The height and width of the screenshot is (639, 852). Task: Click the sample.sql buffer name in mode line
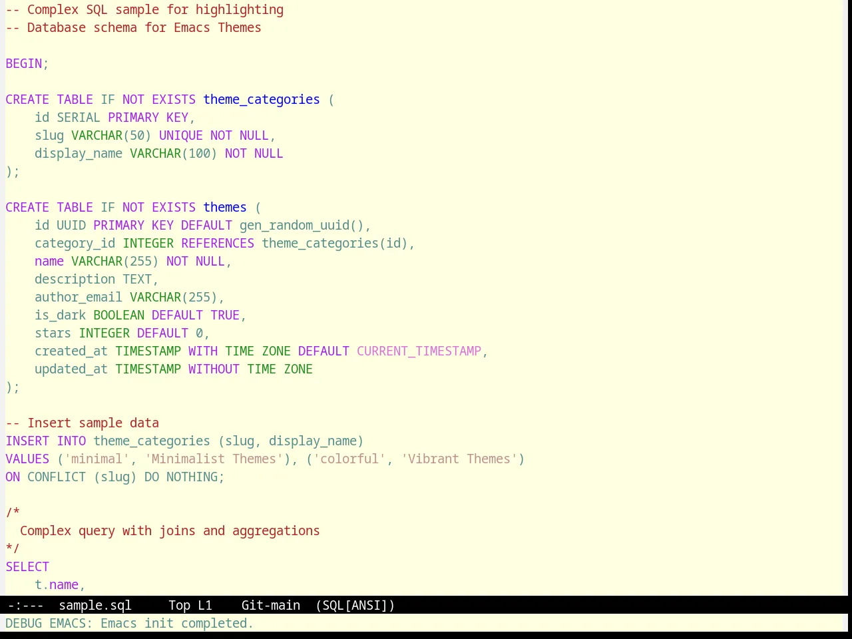[x=95, y=605]
